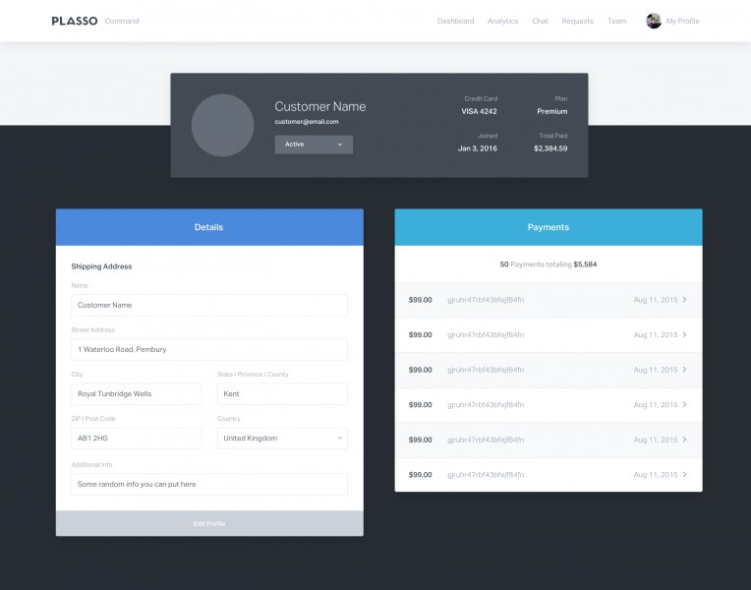The width and height of the screenshot is (751, 590).
Task: Click the PLASSO logo
Action: click(75, 21)
